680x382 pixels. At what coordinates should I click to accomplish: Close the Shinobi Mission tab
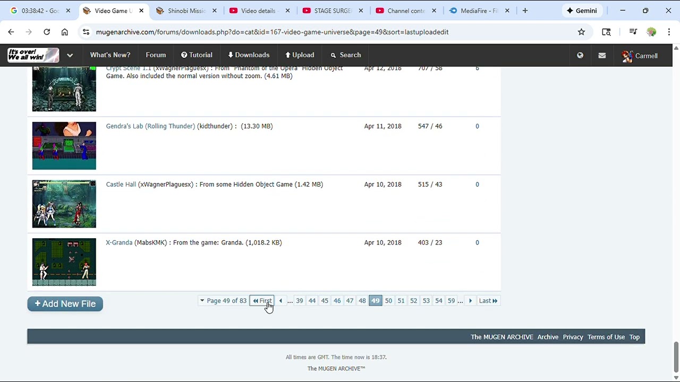(214, 11)
